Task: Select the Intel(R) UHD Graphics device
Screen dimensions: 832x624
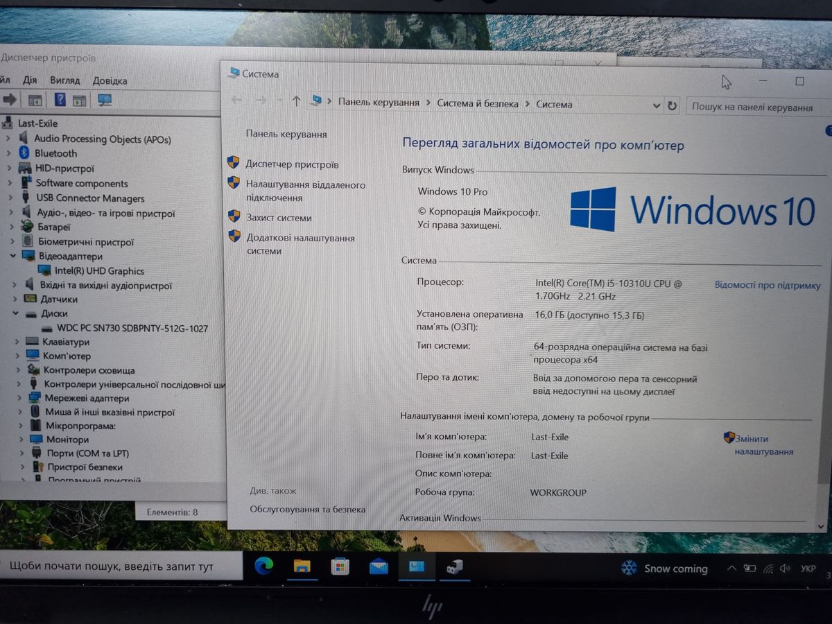Action: [x=99, y=271]
